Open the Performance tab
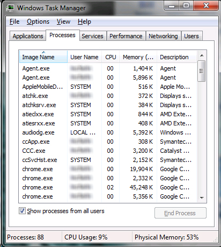The image size is (221, 247). [126, 36]
